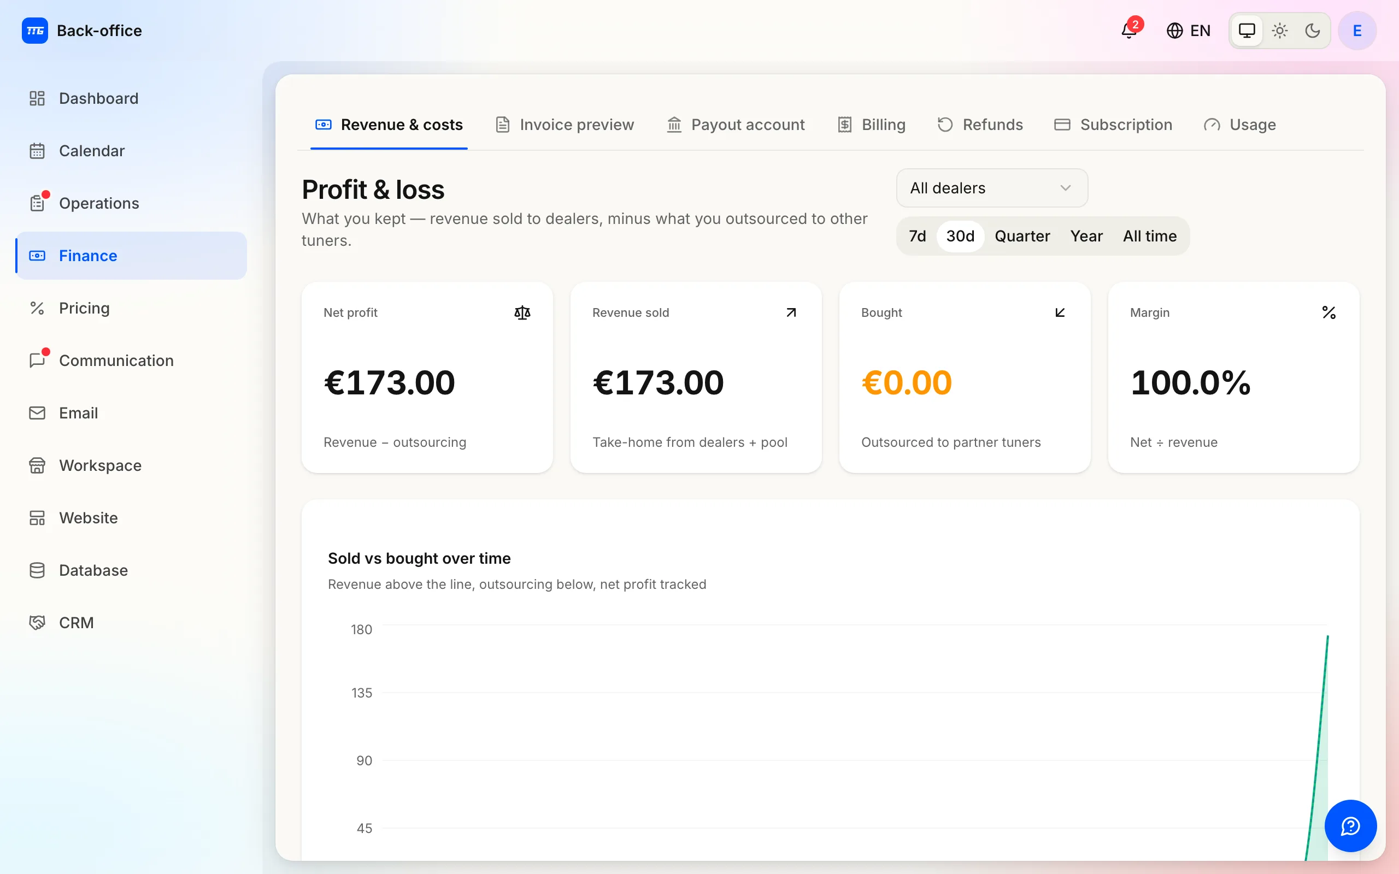
Task: Click the Calendar sidebar icon
Action: [x=37, y=151]
